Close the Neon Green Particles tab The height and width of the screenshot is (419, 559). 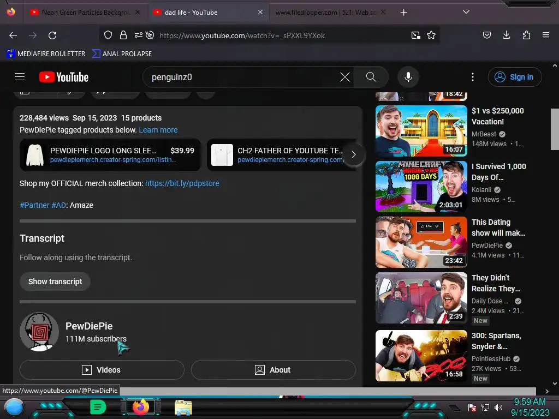coord(138,12)
